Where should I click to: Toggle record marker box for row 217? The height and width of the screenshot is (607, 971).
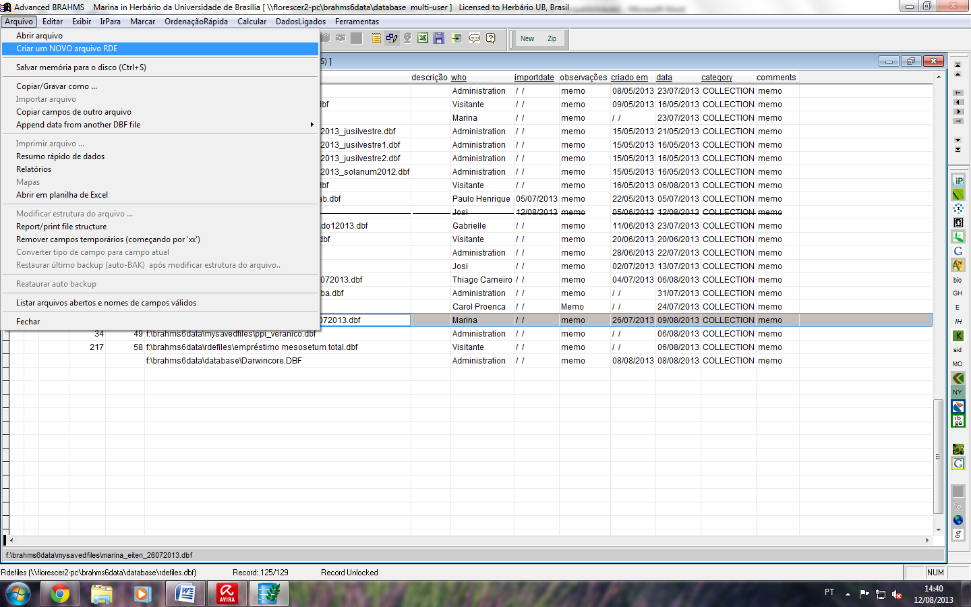[x=6, y=347]
